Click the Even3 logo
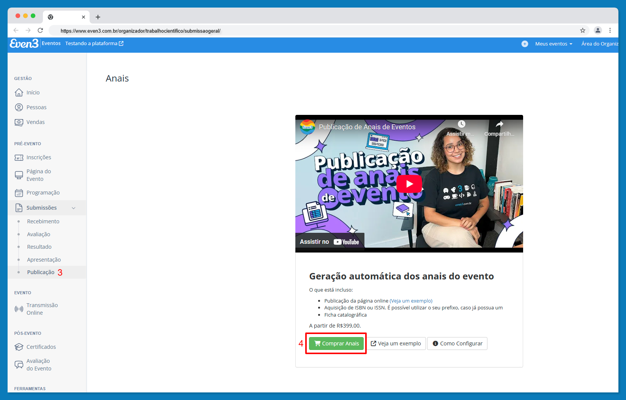 pos(24,44)
